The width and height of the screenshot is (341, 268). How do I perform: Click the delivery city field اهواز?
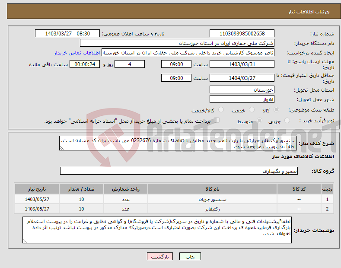242,99
